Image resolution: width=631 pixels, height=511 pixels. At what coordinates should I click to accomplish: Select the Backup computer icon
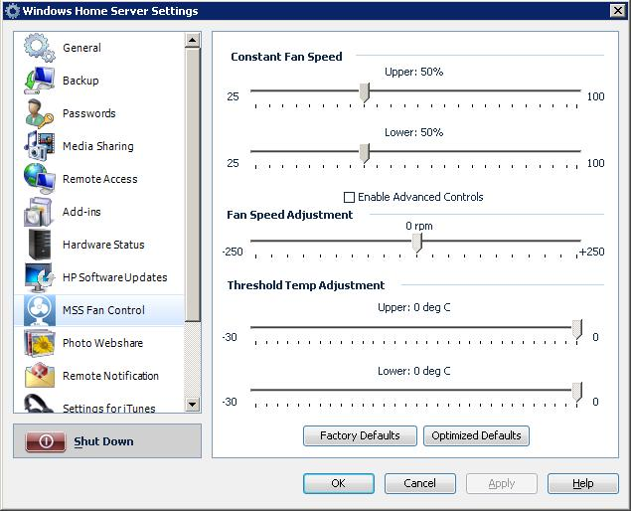pyautogui.click(x=39, y=81)
